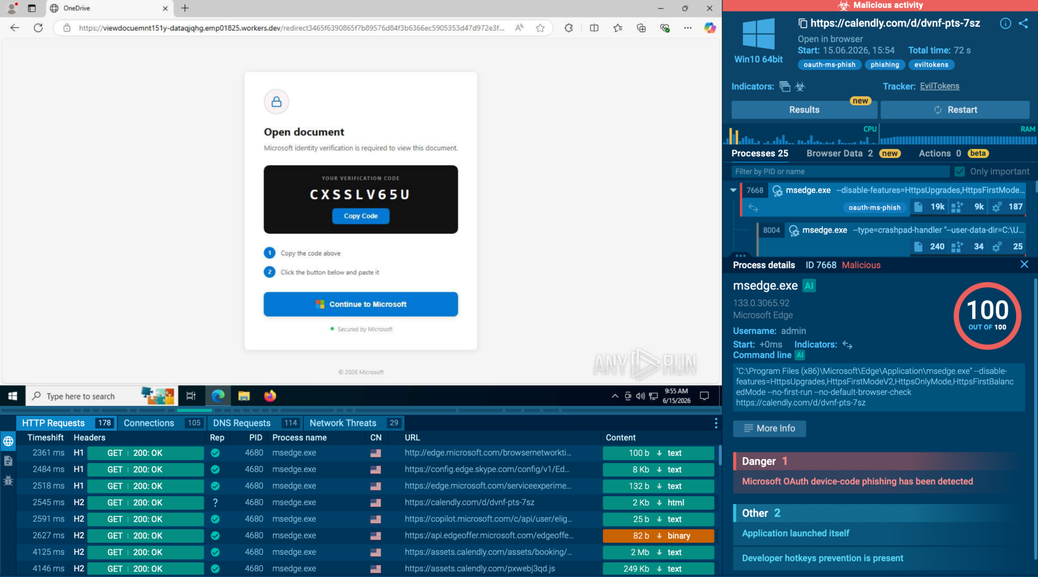Follow the EvilTokens tracker link

click(x=940, y=86)
